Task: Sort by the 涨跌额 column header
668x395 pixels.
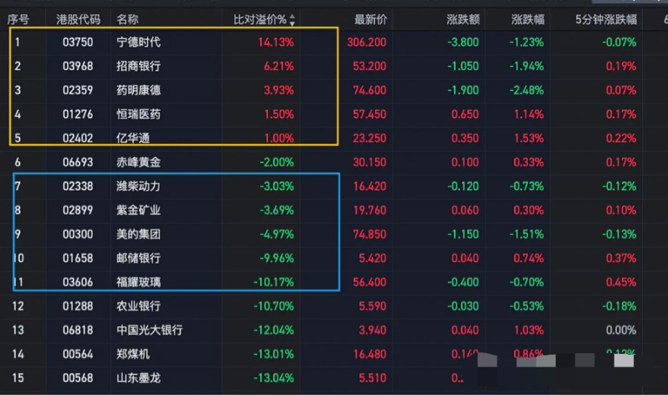Action: click(x=463, y=20)
